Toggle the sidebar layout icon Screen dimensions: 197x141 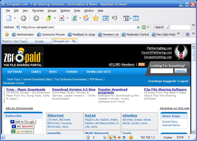[136, 18]
